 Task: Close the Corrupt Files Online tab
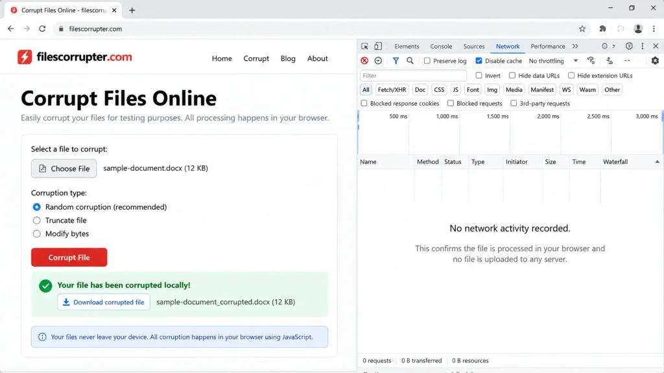[114, 10]
